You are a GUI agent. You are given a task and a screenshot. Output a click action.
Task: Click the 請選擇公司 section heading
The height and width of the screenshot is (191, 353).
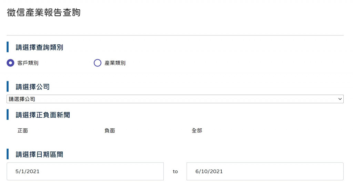[x=32, y=87]
